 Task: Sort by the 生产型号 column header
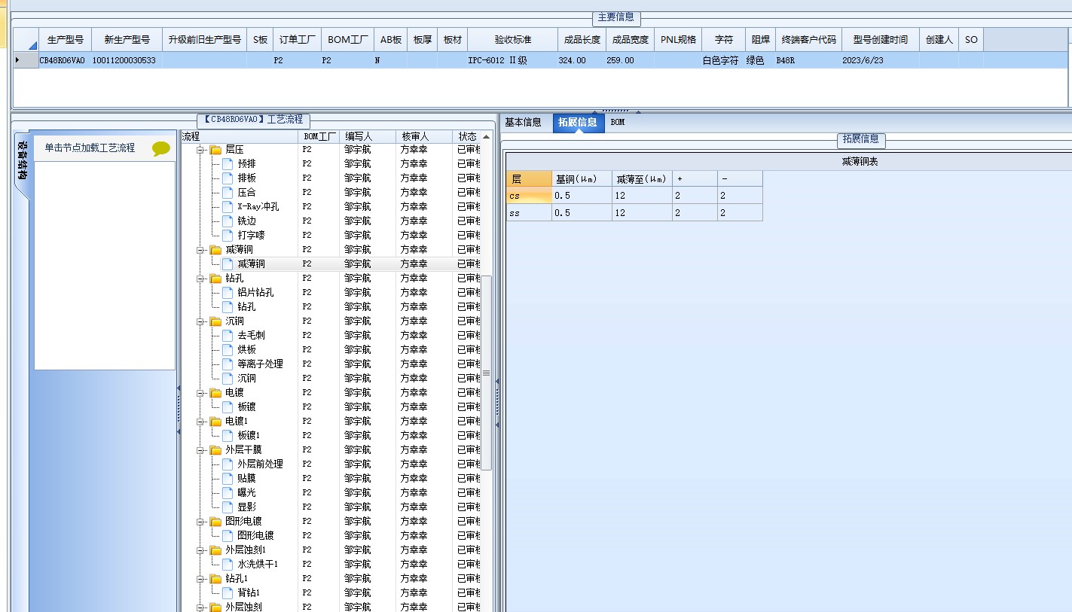[65, 40]
